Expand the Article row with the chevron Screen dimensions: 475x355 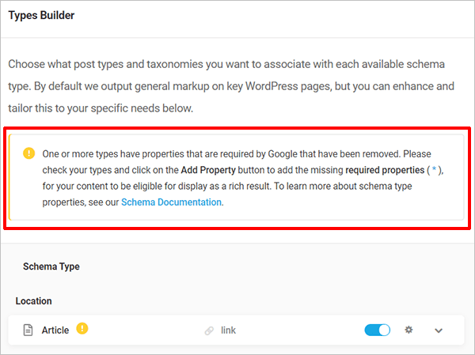pos(439,330)
